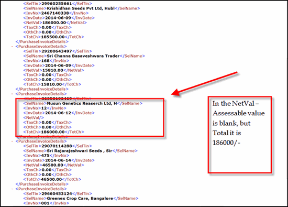Click TotCh value 186000.00
This screenshot has width=288, height=207.
(x=53, y=132)
